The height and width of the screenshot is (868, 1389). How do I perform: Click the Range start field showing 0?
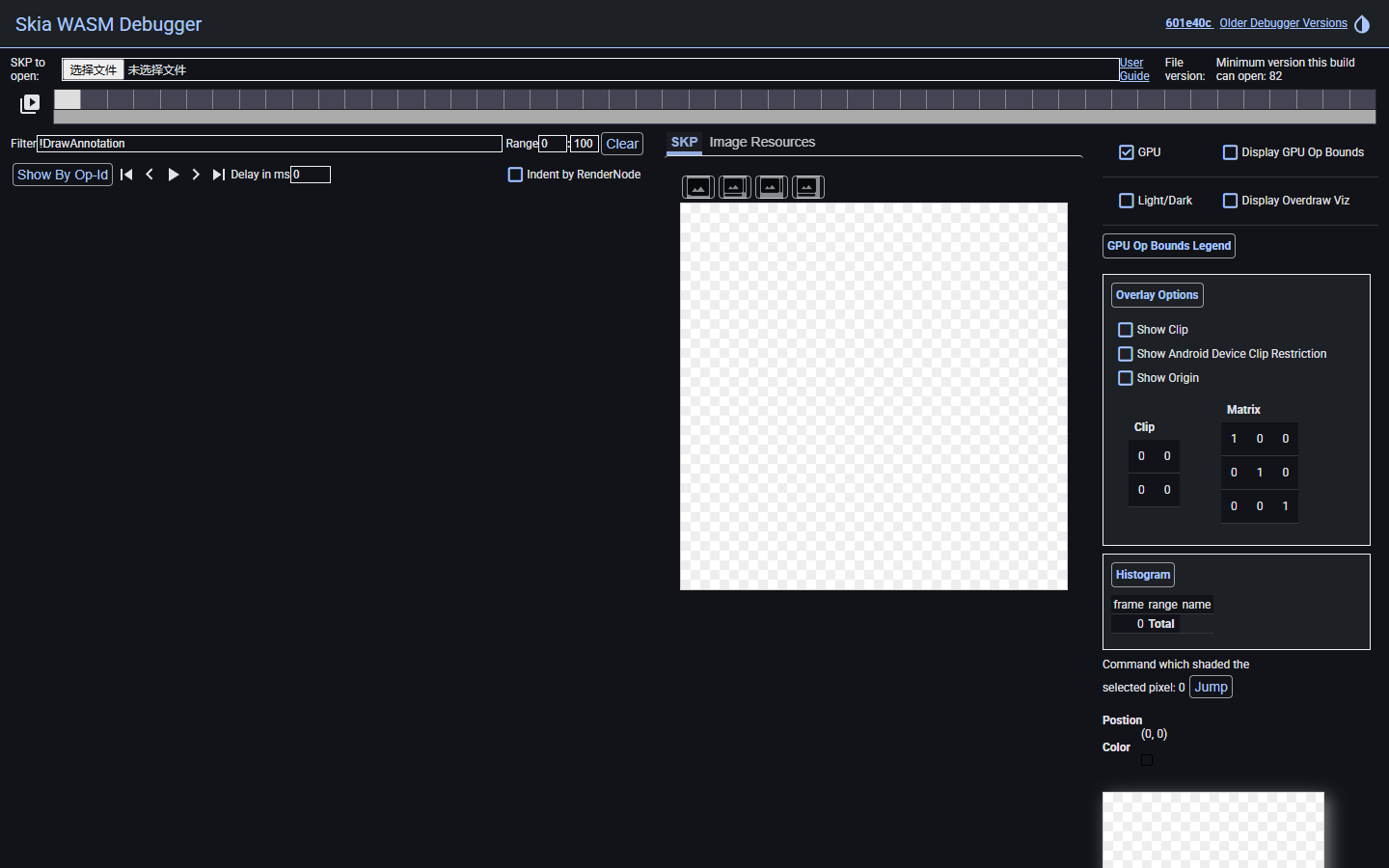point(553,144)
